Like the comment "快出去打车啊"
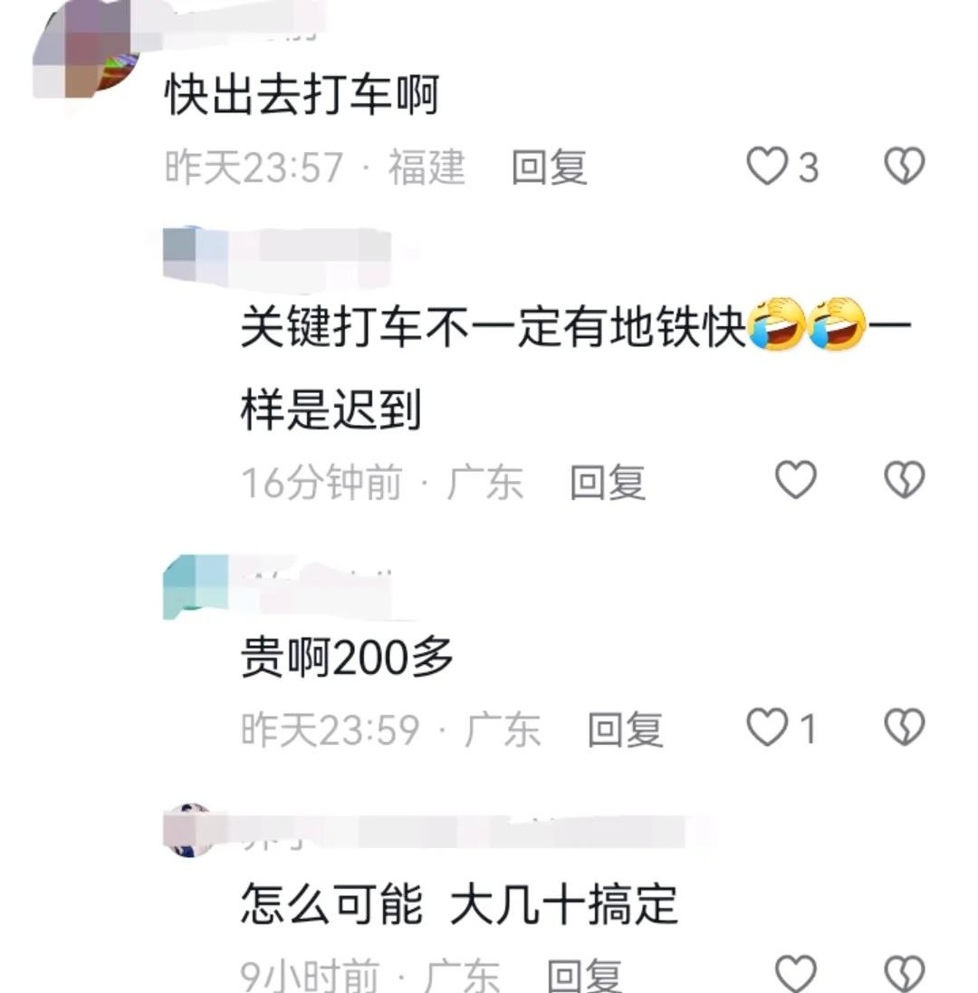The image size is (978, 993). (767, 166)
